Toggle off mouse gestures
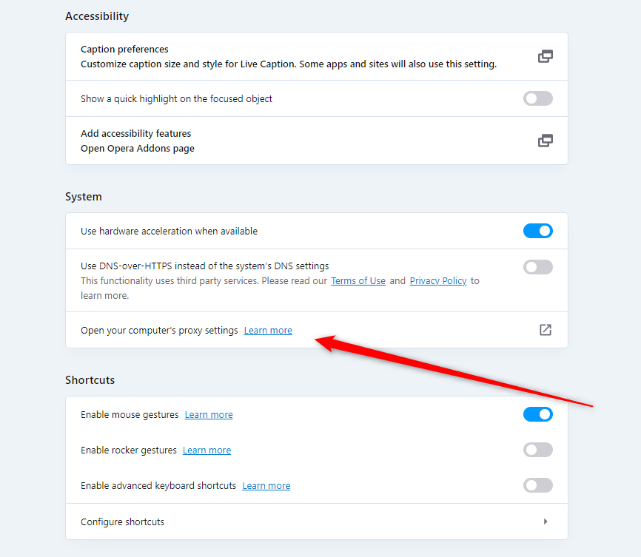641x557 pixels. coord(538,414)
